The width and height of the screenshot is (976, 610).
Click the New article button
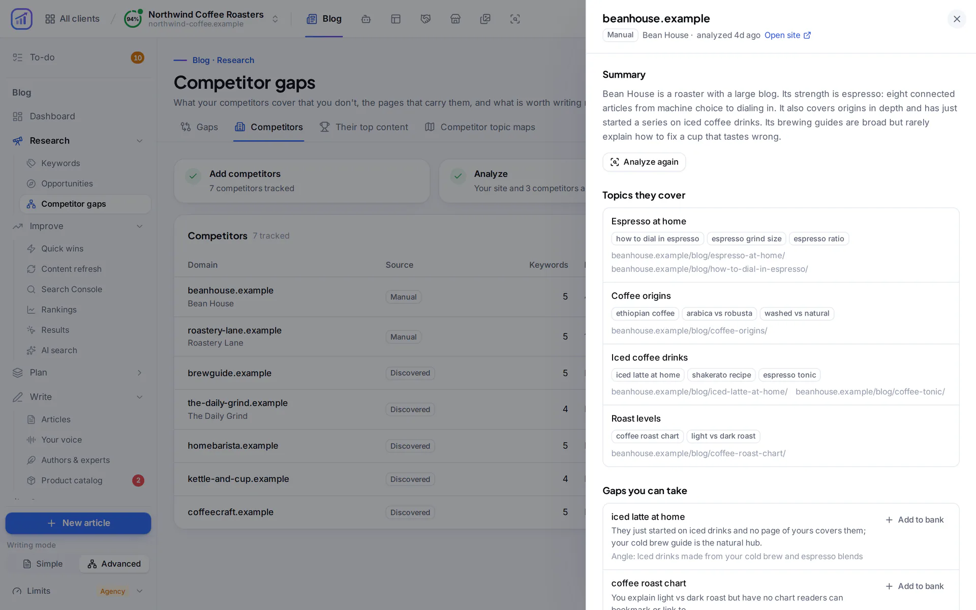click(78, 523)
